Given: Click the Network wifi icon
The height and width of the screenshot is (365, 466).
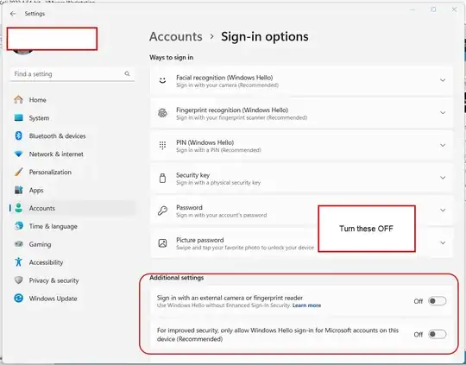Looking at the screenshot, I should [18, 154].
